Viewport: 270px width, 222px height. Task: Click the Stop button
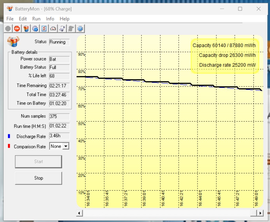[x=38, y=178]
